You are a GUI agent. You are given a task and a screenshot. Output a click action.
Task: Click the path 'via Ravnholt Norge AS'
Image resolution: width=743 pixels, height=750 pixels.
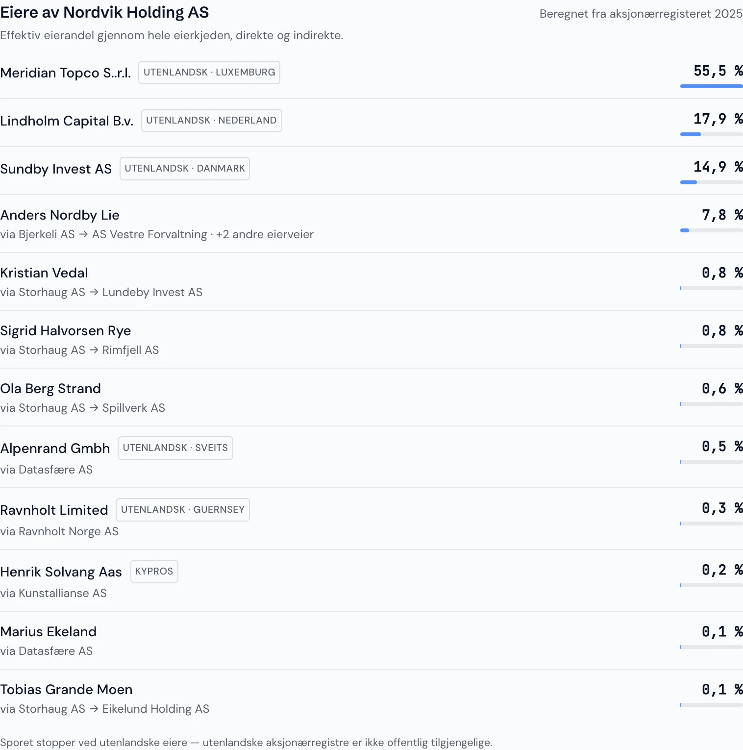click(59, 531)
